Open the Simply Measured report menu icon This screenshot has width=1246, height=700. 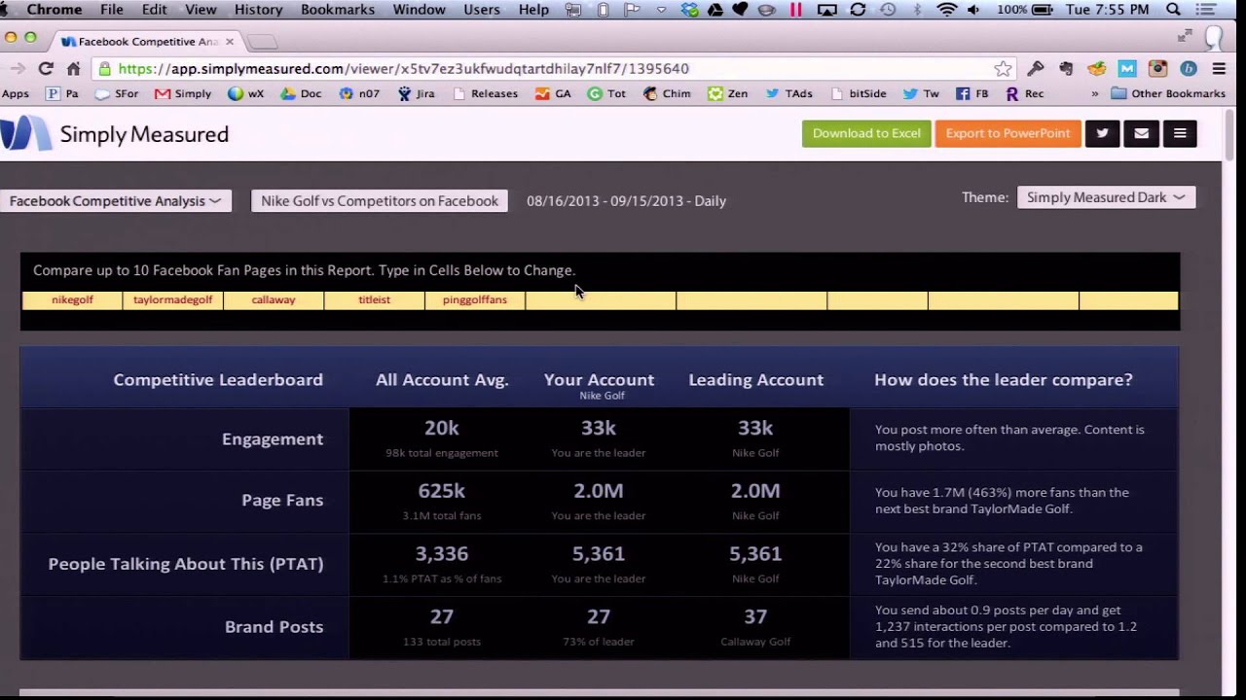coord(1180,133)
